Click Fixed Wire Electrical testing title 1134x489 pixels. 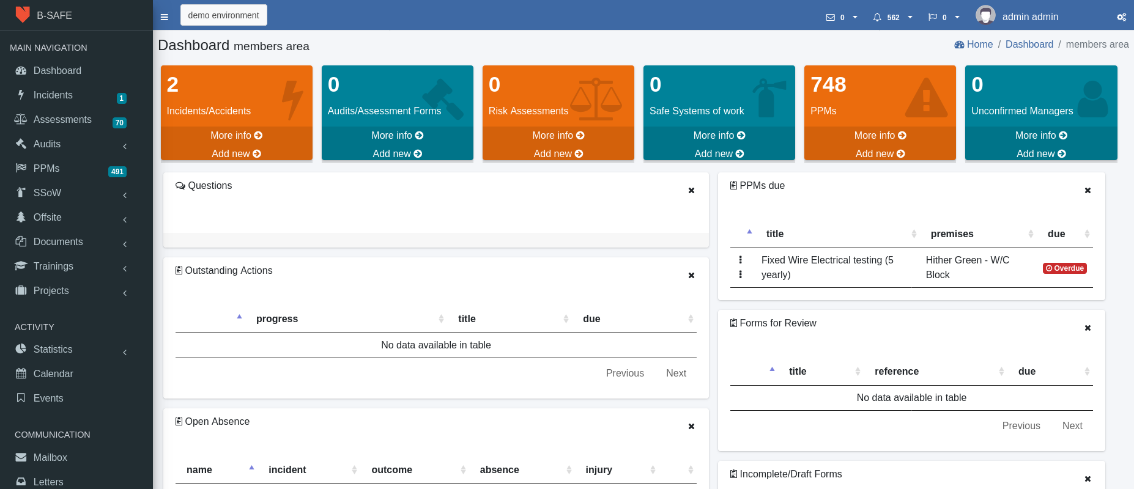(828, 267)
